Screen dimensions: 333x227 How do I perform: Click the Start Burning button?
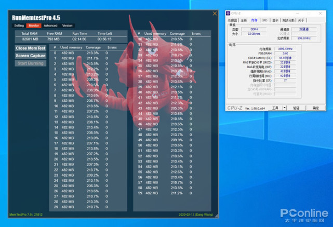[x=31, y=63]
